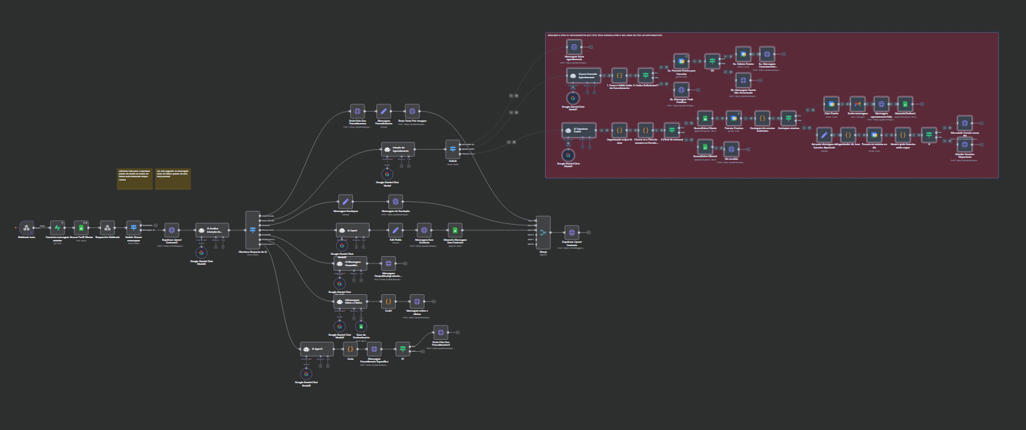Viewport: 1026px width, 430px height.
Task: Click plus connector on AI Agent1 Memory
Action: [x=321, y=366]
